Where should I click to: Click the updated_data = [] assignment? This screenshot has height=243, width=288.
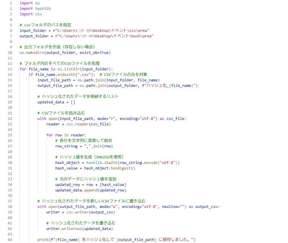(x=56, y=102)
